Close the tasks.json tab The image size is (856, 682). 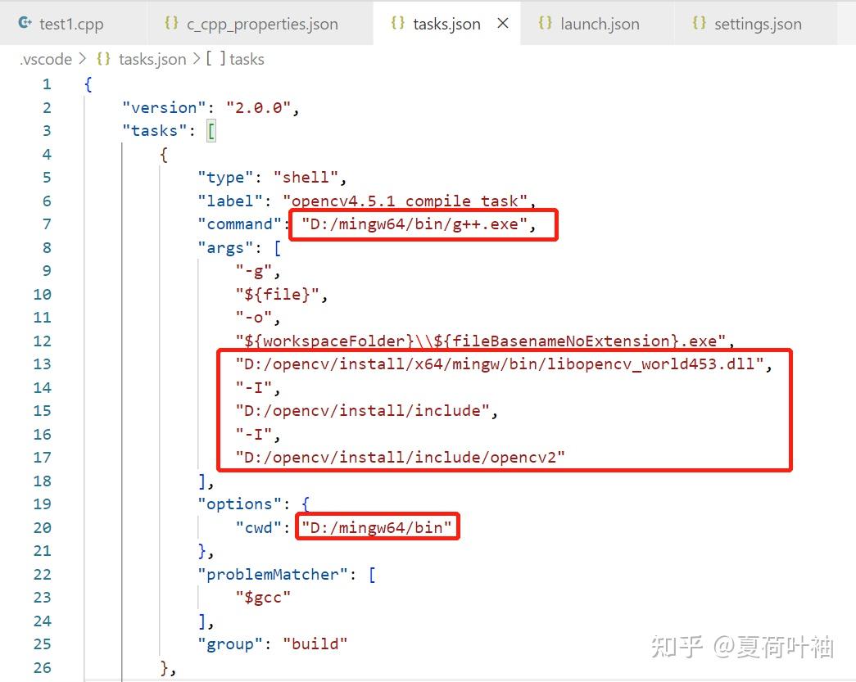click(x=503, y=24)
